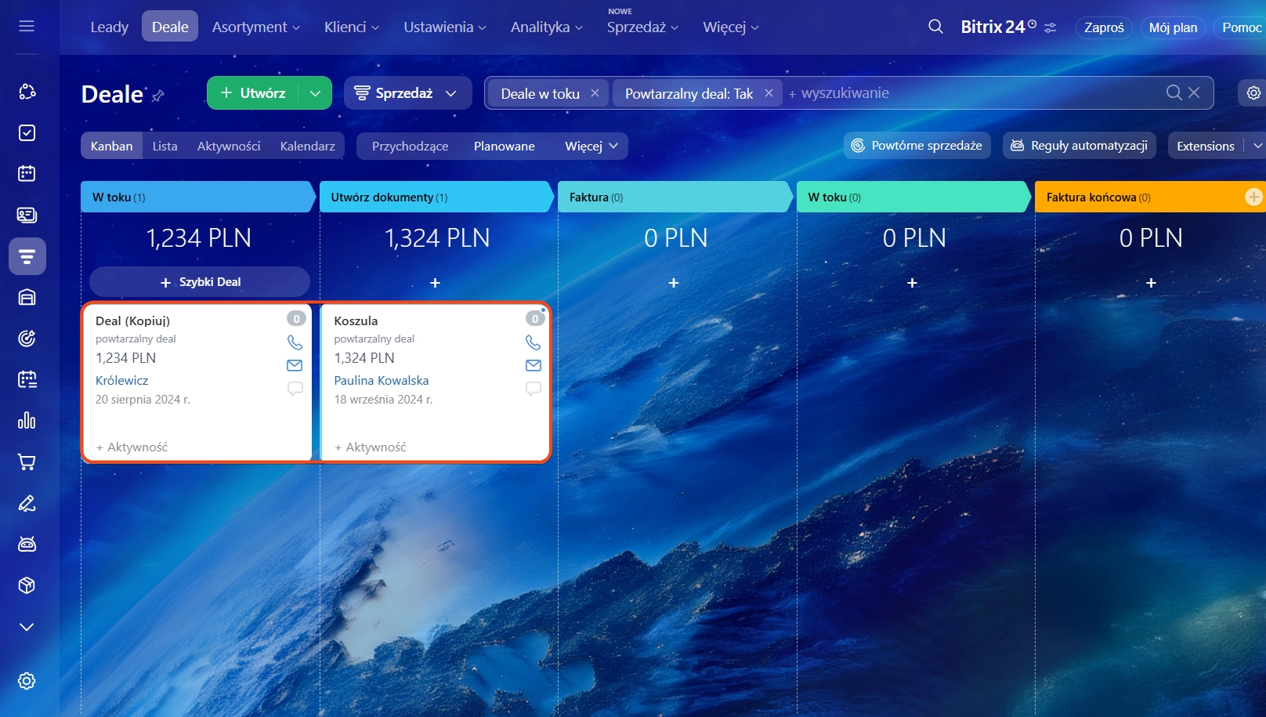Viewport: 1266px width, 717px height.
Task: Add stage via plus on Faktura końcowa
Action: point(1253,197)
